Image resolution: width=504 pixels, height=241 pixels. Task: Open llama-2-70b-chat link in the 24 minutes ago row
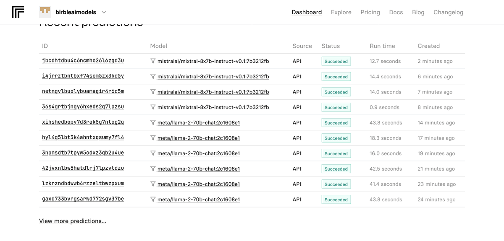[x=199, y=200]
